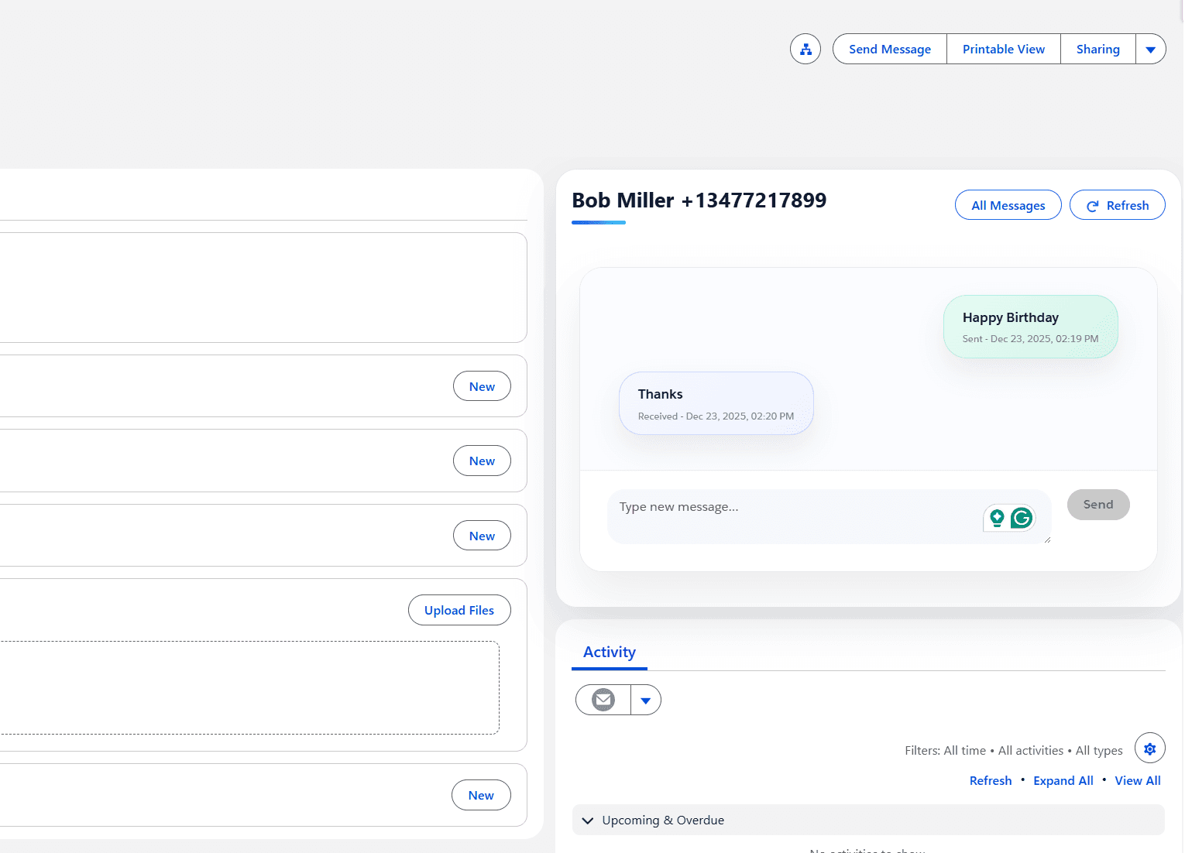
Task: Open Printable View
Action: pyautogui.click(x=1003, y=49)
